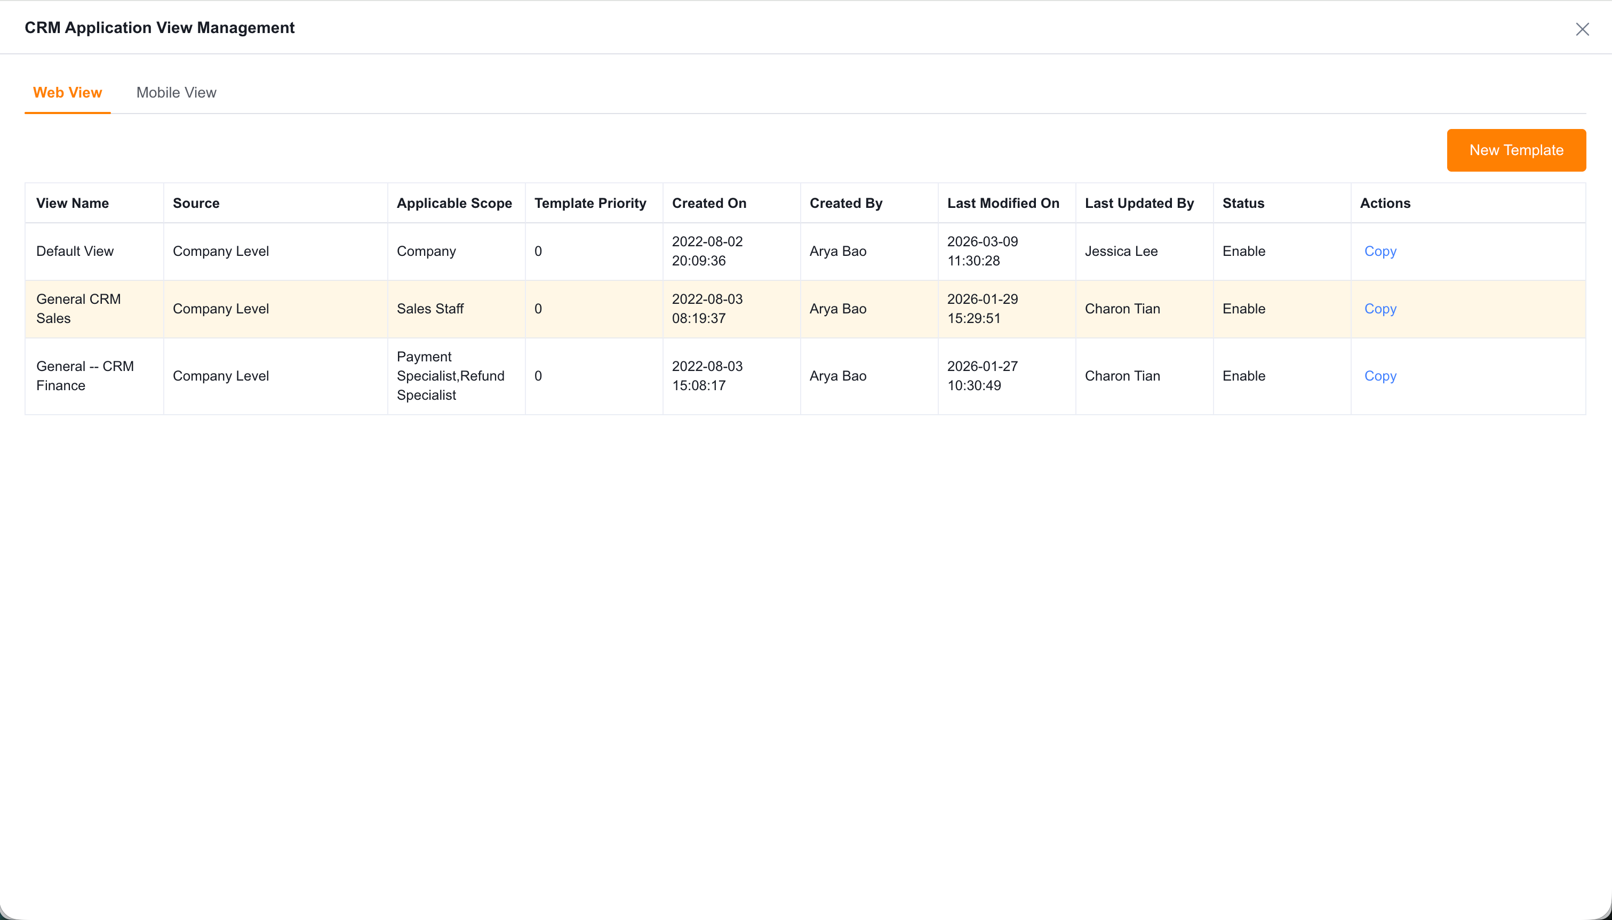Copy the General -- CRM Finance template
Image resolution: width=1612 pixels, height=920 pixels.
1380,376
